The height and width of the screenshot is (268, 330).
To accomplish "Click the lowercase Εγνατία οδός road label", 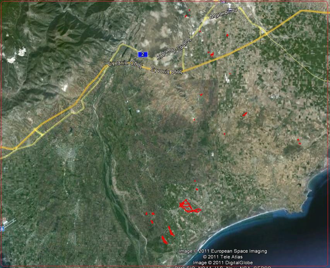I will click(x=166, y=71).
